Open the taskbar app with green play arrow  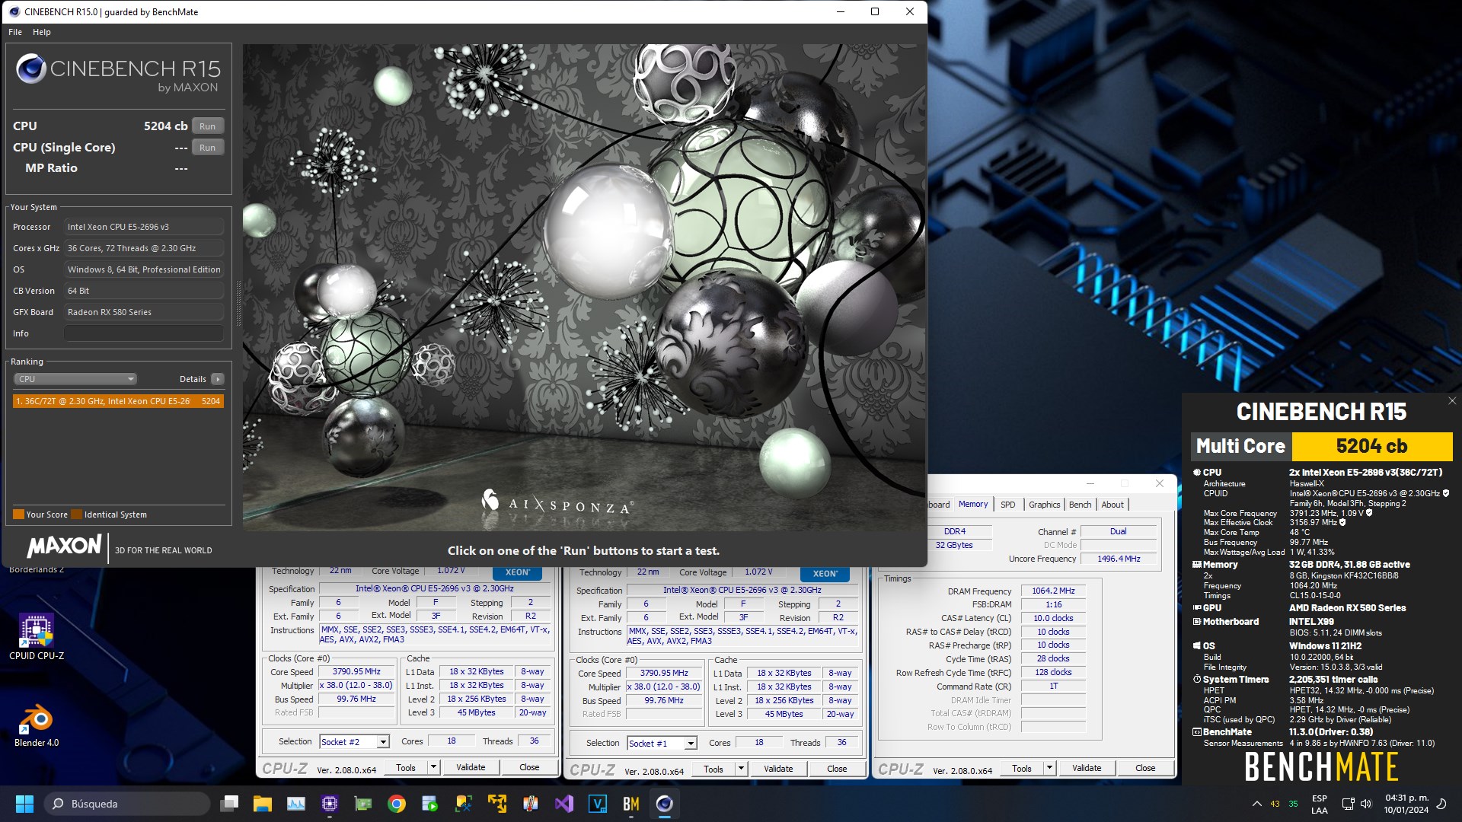pyautogui.click(x=430, y=804)
